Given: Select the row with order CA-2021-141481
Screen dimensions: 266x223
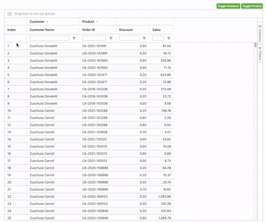Looking at the screenshot, I should [94, 46].
